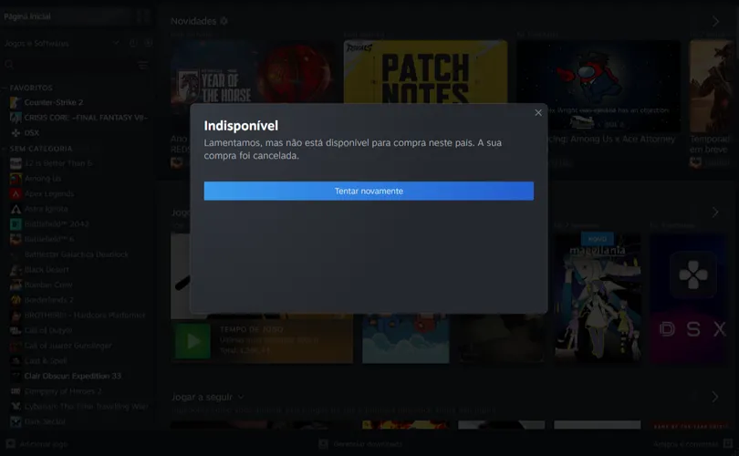Select the Dark Sector game icon
The width and height of the screenshot is (739, 456).
[x=16, y=421]
